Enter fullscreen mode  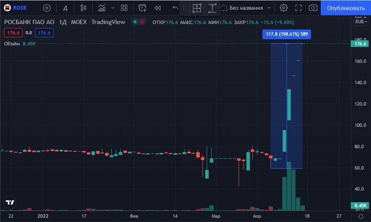point(299,8)
